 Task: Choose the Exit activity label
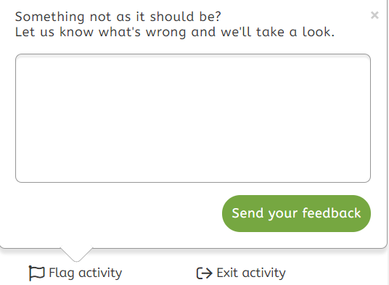[251, 273]
